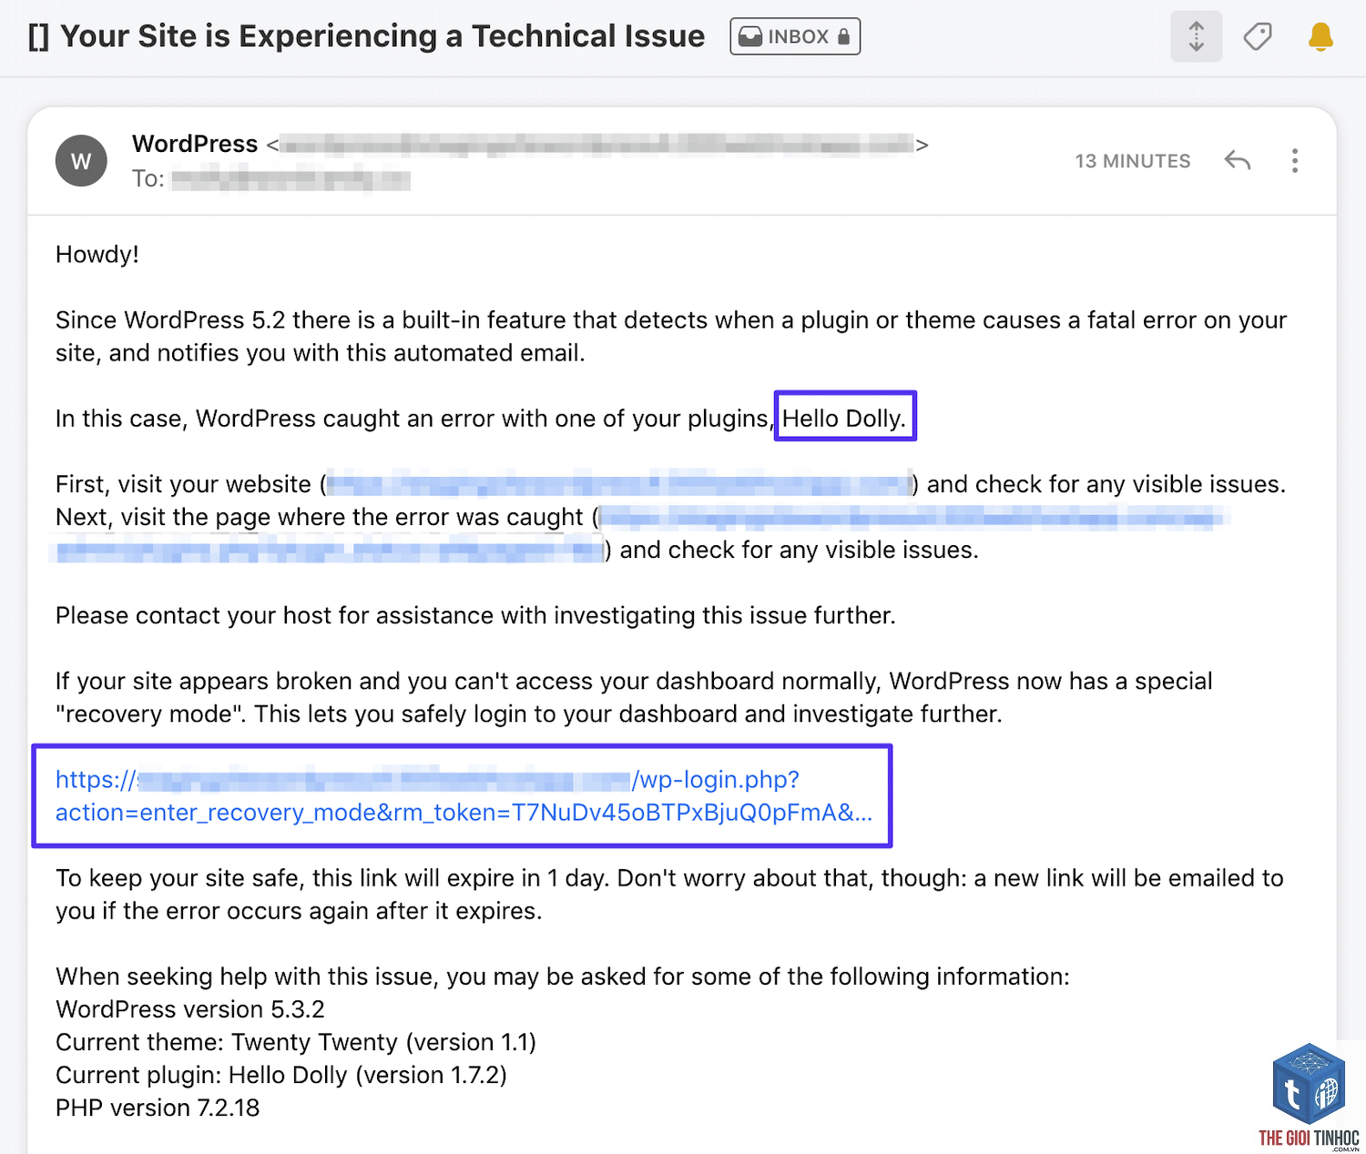Click the "Howdy!" greeting text

tap(97, 254)
